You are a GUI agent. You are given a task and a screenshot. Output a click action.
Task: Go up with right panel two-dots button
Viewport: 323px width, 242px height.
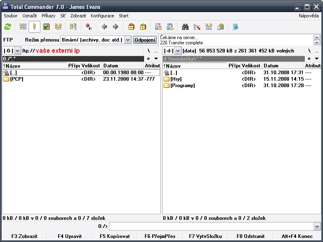317,51
